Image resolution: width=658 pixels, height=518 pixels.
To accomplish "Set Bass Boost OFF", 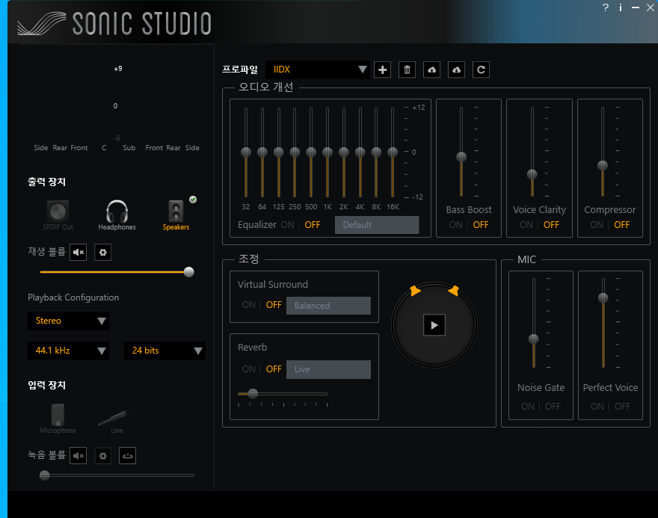I will (481, 225).
